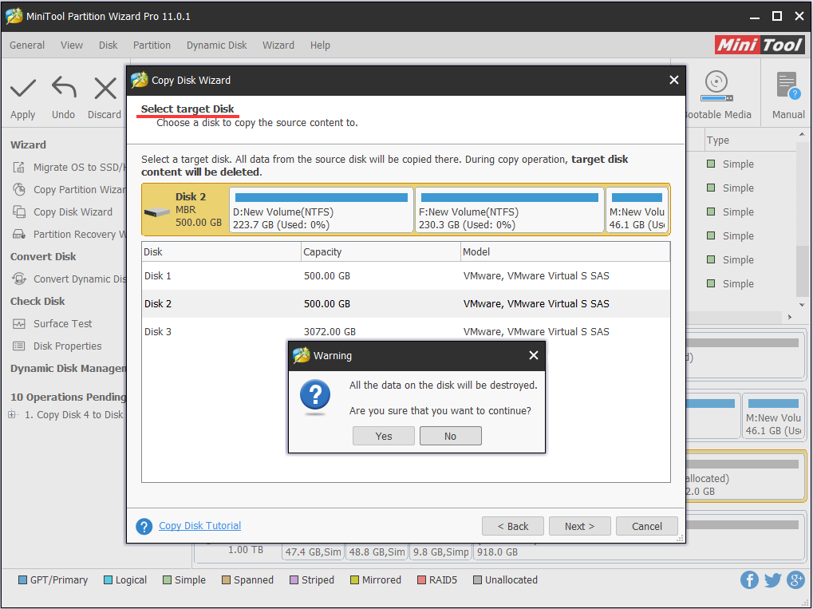
Task: Go Back in Copy Disk Wizard
Action: tap(513, 526)
